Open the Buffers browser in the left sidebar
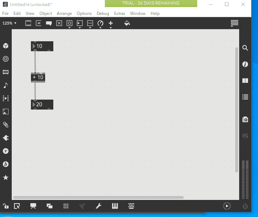258x217 pixels. pos(6,72)
